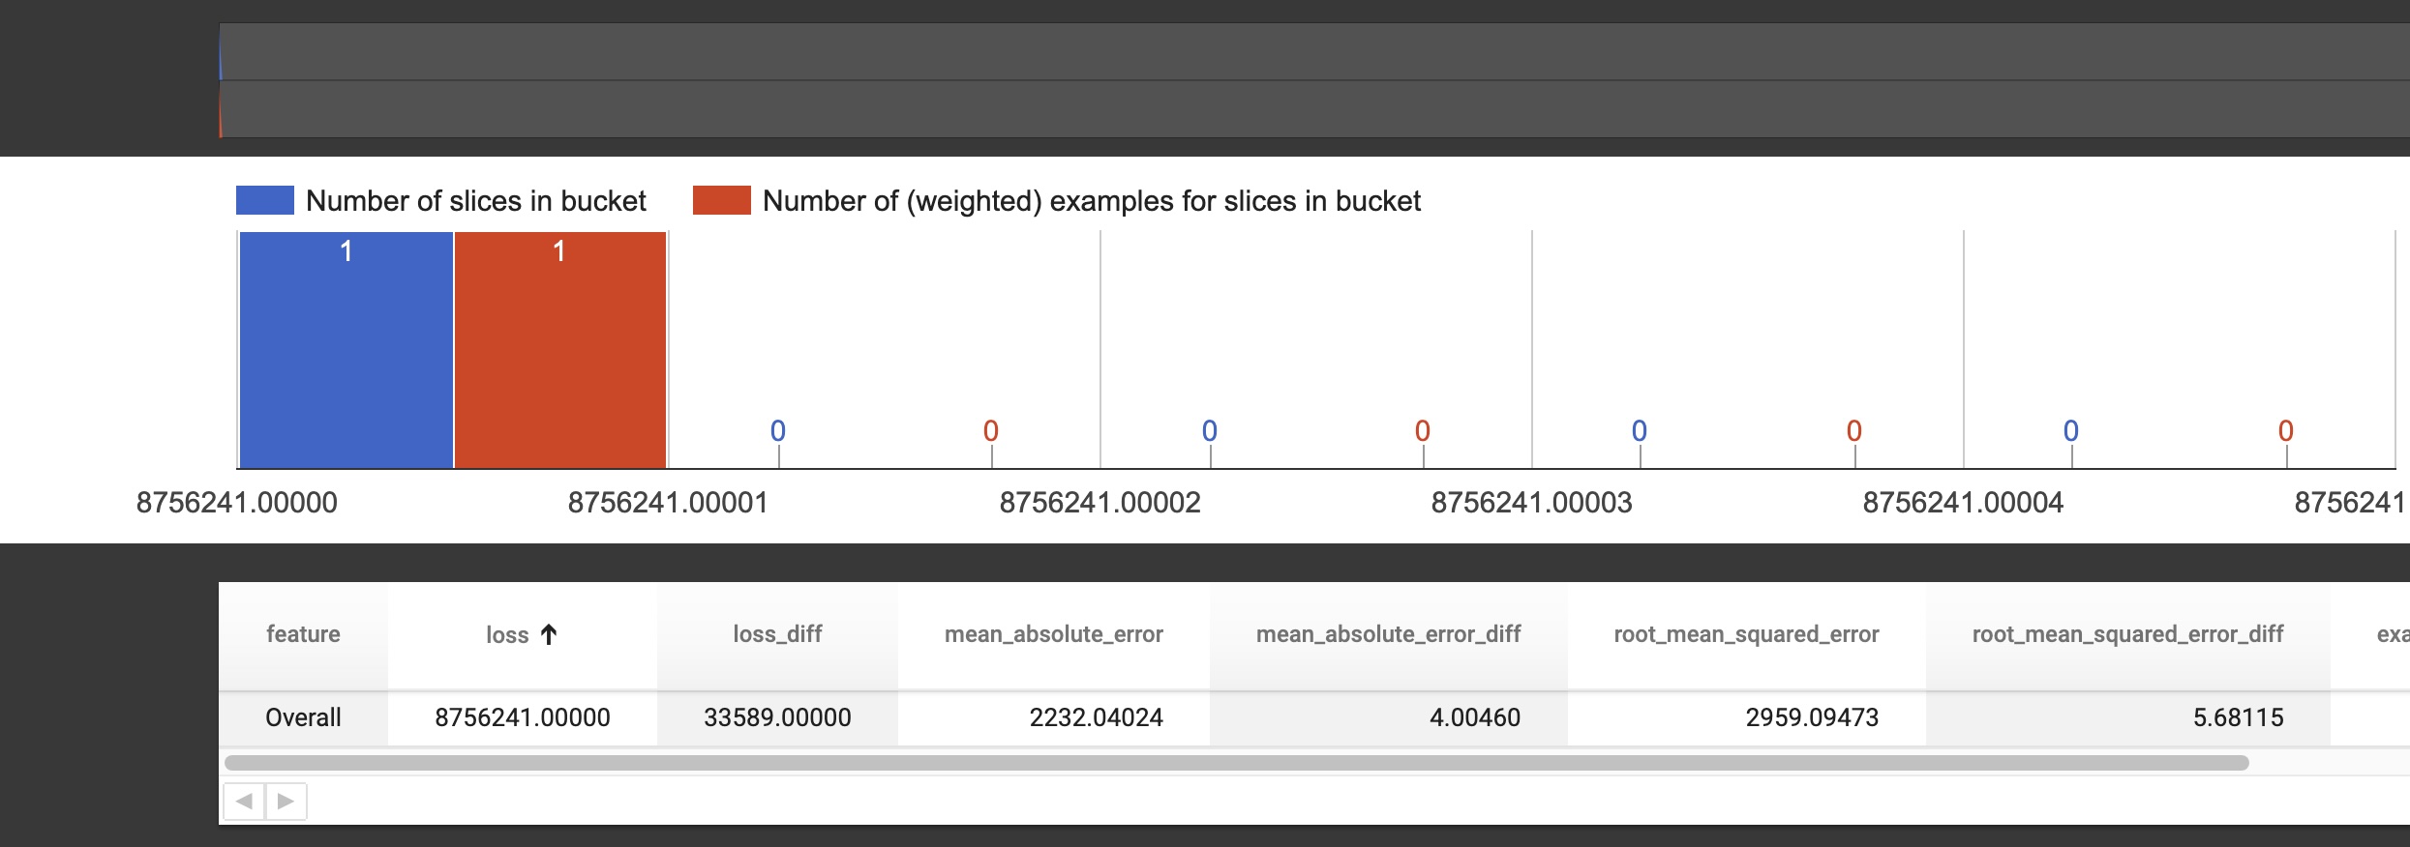The height and width of the screenshot is (847, 2410).
Task: Sort table by loss_diff column
Action: point(776,634)
